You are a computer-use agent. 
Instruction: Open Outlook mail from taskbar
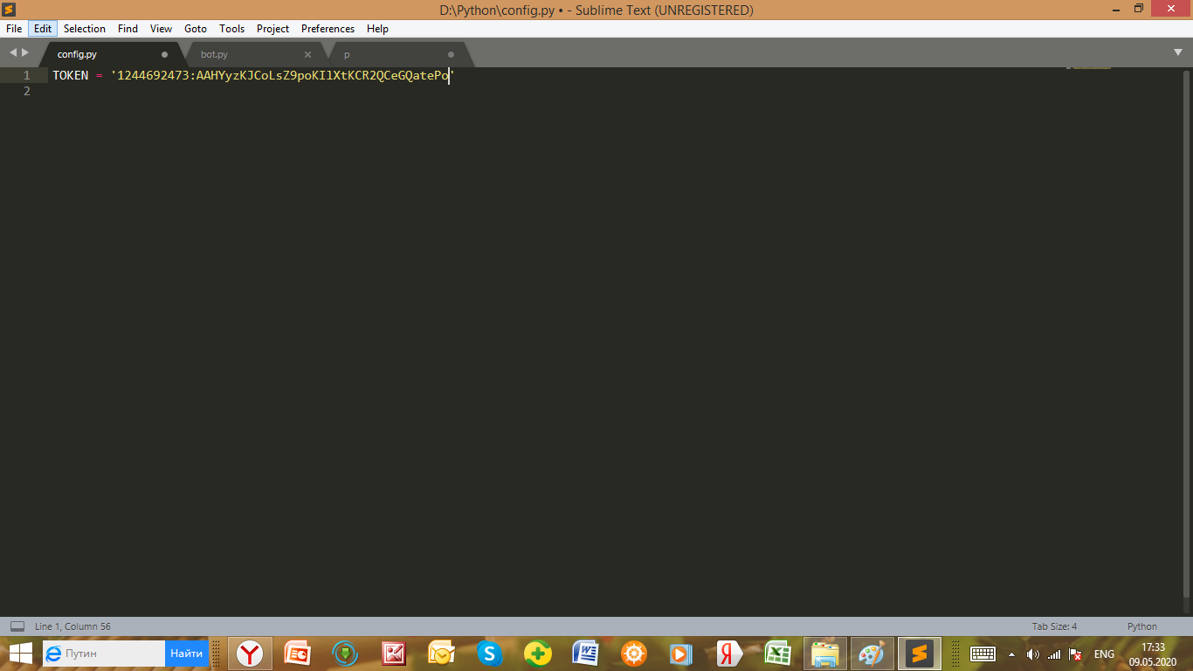[442, 654]
